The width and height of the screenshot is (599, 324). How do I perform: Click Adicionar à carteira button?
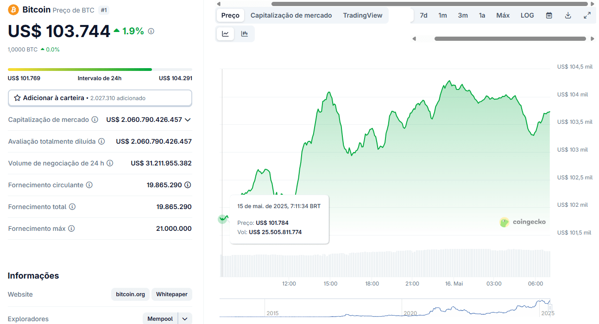100,98
